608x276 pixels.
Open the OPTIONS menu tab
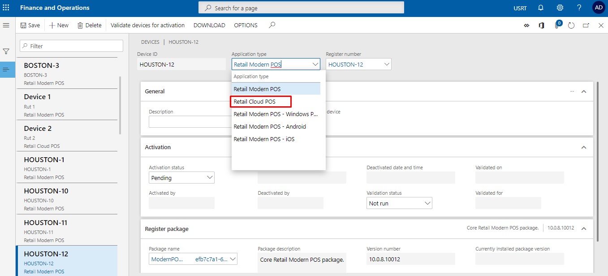point(246,25)
